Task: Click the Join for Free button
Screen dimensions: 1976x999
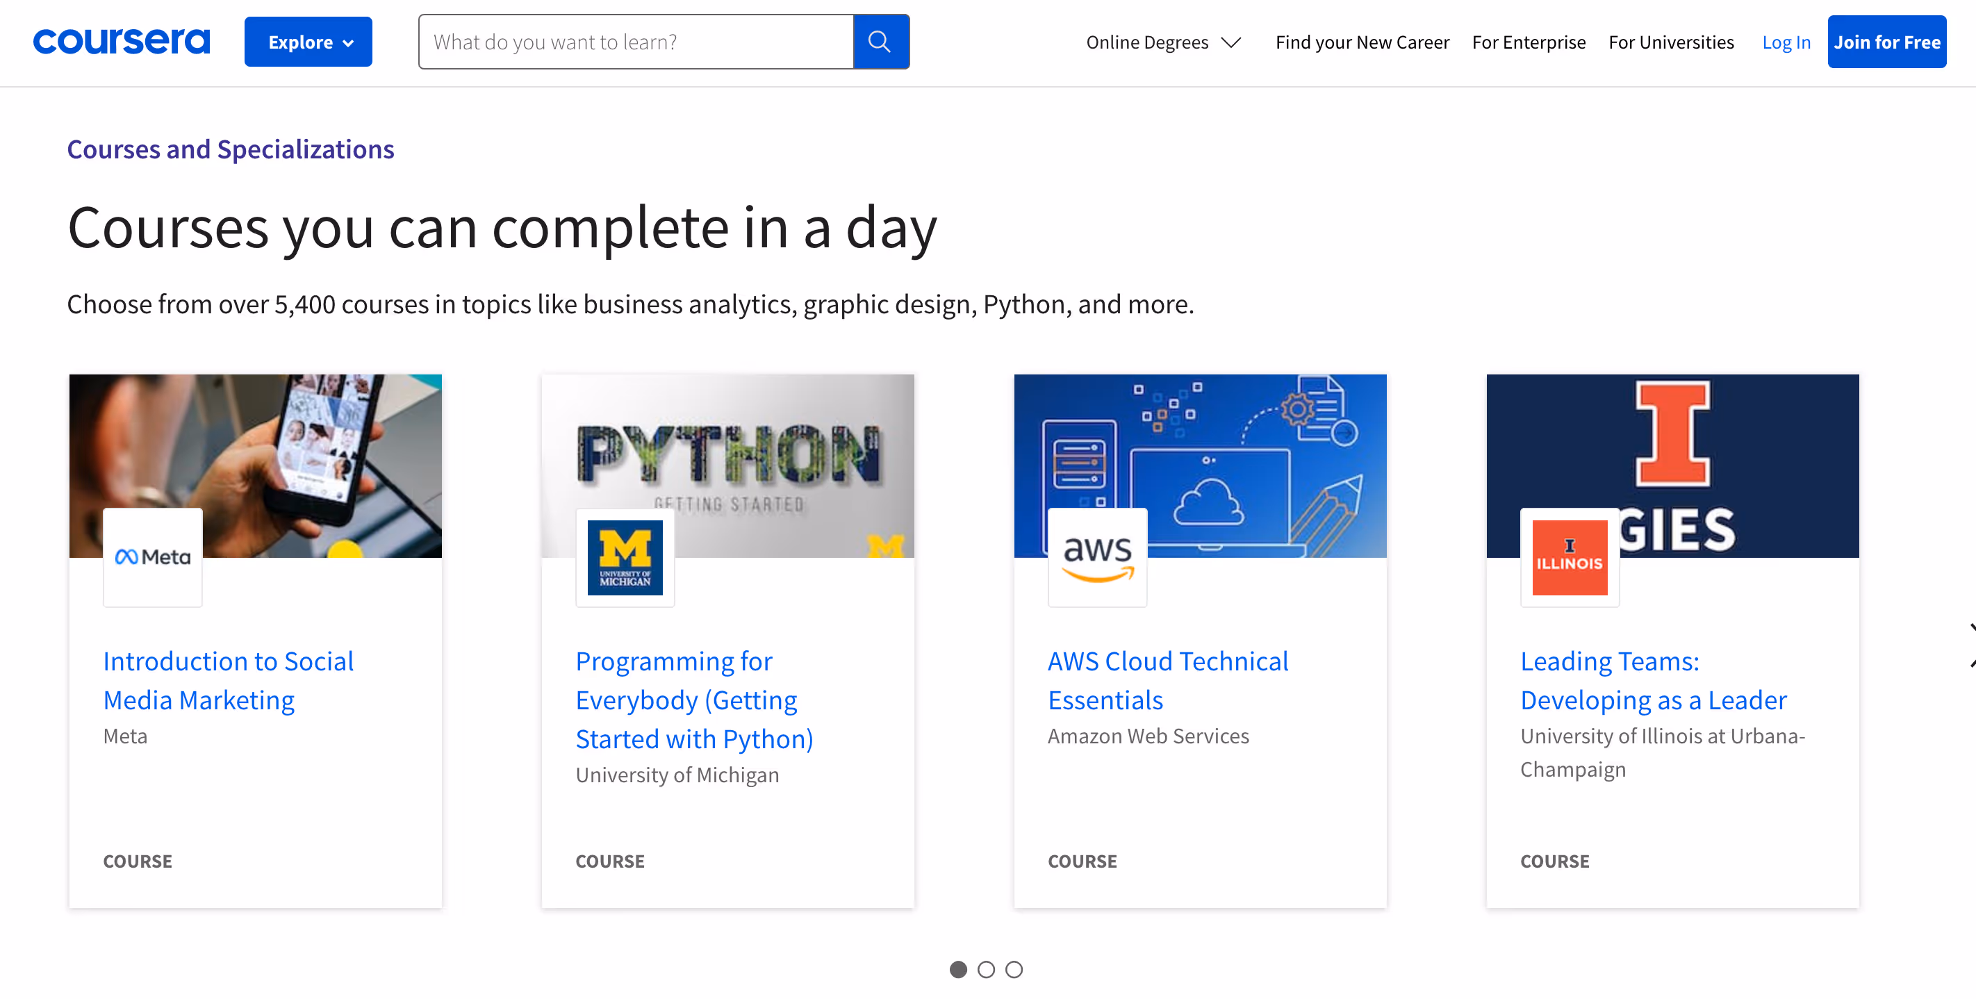Action: (x=1886, y=42)
